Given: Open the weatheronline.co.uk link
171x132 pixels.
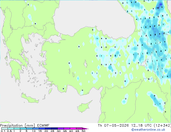Looking at the screenshot, I should pyautogui.click(x=148, y=130).
